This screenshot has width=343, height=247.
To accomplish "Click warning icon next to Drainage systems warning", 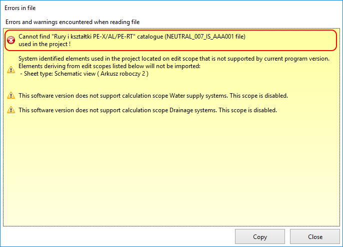I will pyautogui.click(x=11, y=110).
